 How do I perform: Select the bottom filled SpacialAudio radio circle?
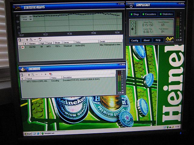132,29
